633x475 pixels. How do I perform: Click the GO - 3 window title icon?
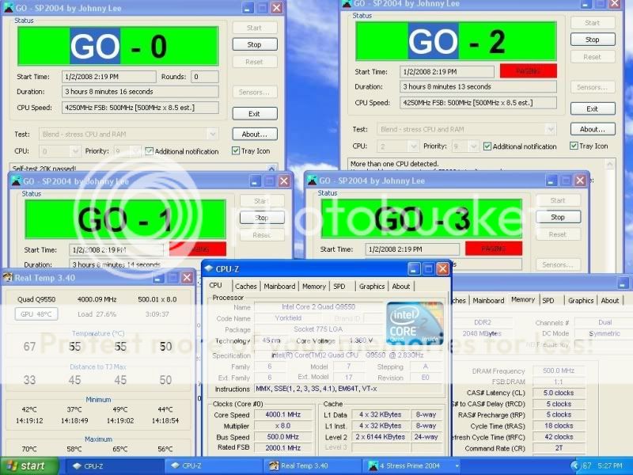point(313,181)
